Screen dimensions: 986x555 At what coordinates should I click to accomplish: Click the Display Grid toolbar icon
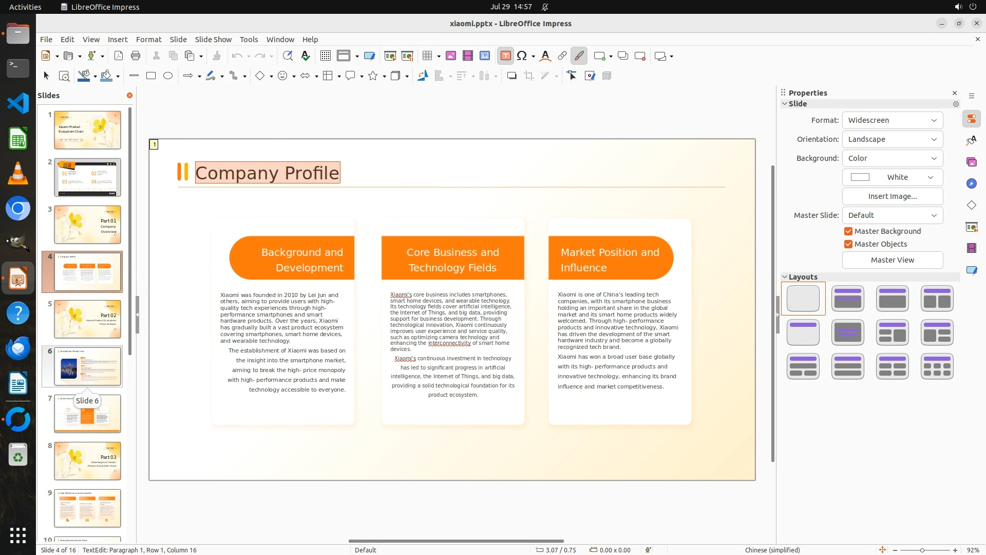tap(326, 56)
